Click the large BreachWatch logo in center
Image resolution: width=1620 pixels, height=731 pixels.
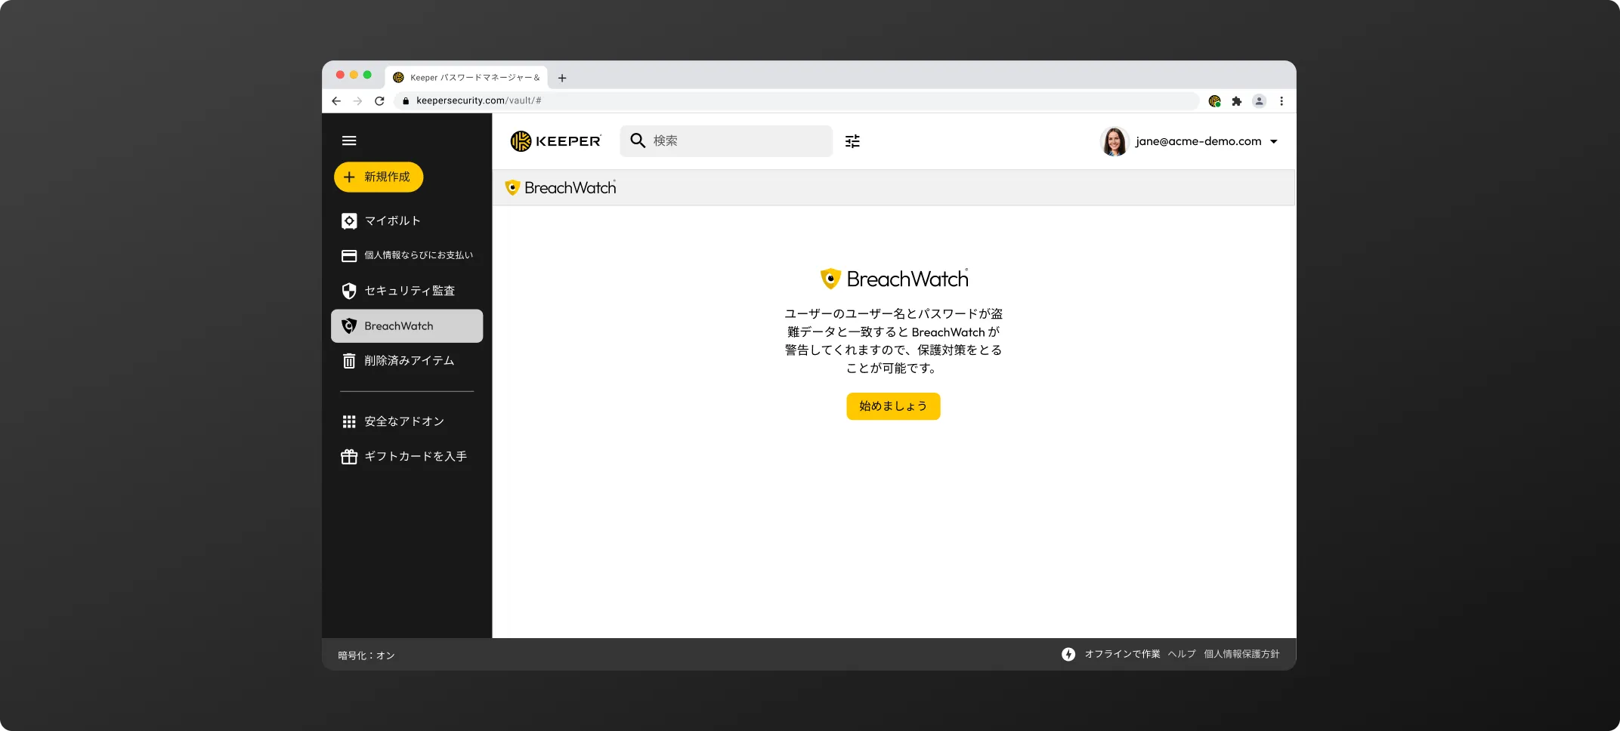895,279
